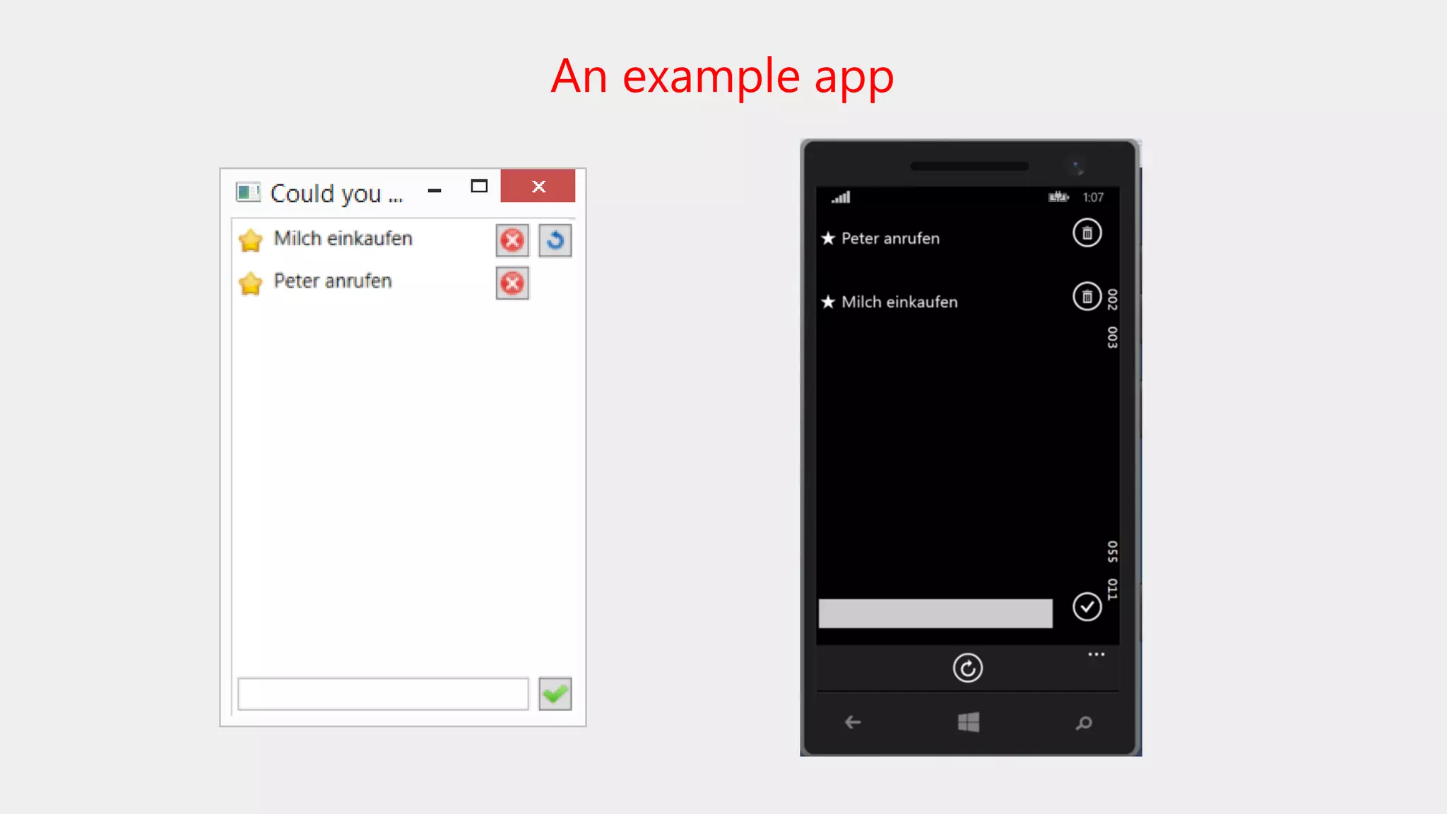The image size is (1447, 814).
Task: Tap the gray text input box on phone
Action: pos(935,613)
